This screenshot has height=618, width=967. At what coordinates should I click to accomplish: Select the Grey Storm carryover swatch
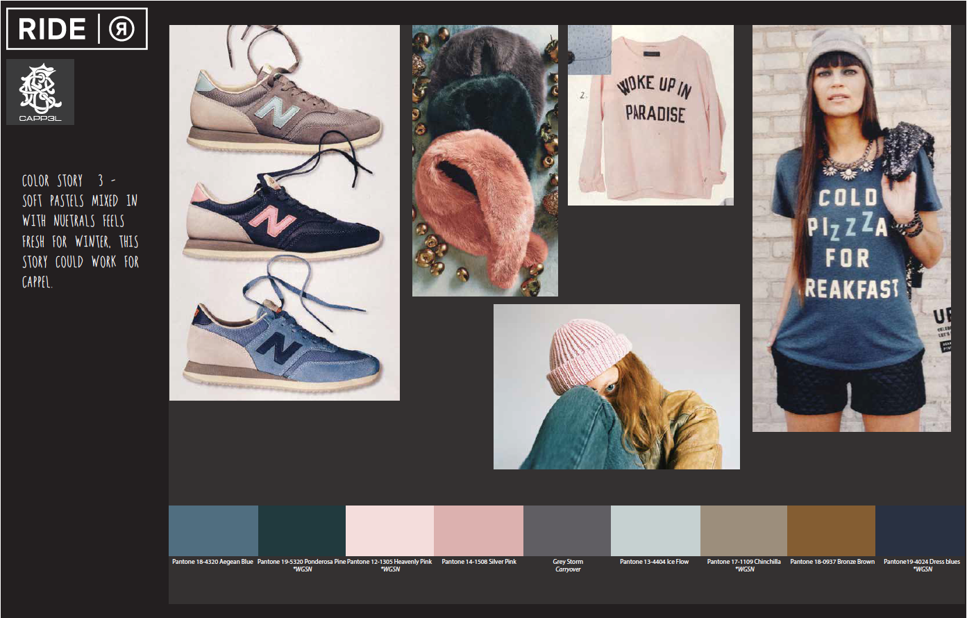click(567, 531)
